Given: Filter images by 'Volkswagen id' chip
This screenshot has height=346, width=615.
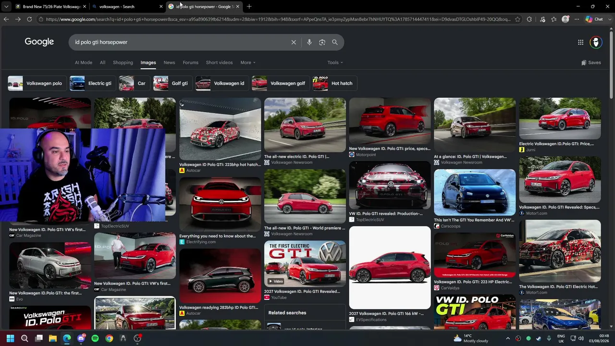Looking at the screenshot, I should coord(221,83).
